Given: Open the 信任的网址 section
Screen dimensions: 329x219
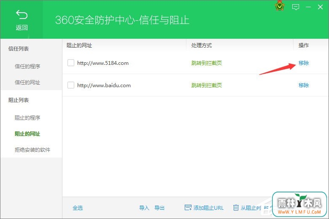Looking at the screenshot, I should click(x=27, y=83).
